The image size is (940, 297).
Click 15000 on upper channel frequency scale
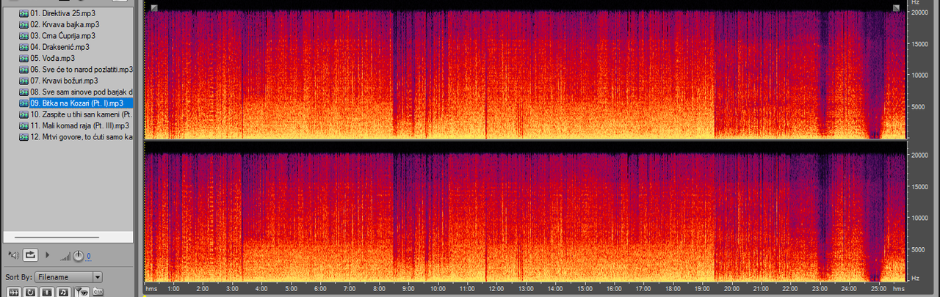921,43
